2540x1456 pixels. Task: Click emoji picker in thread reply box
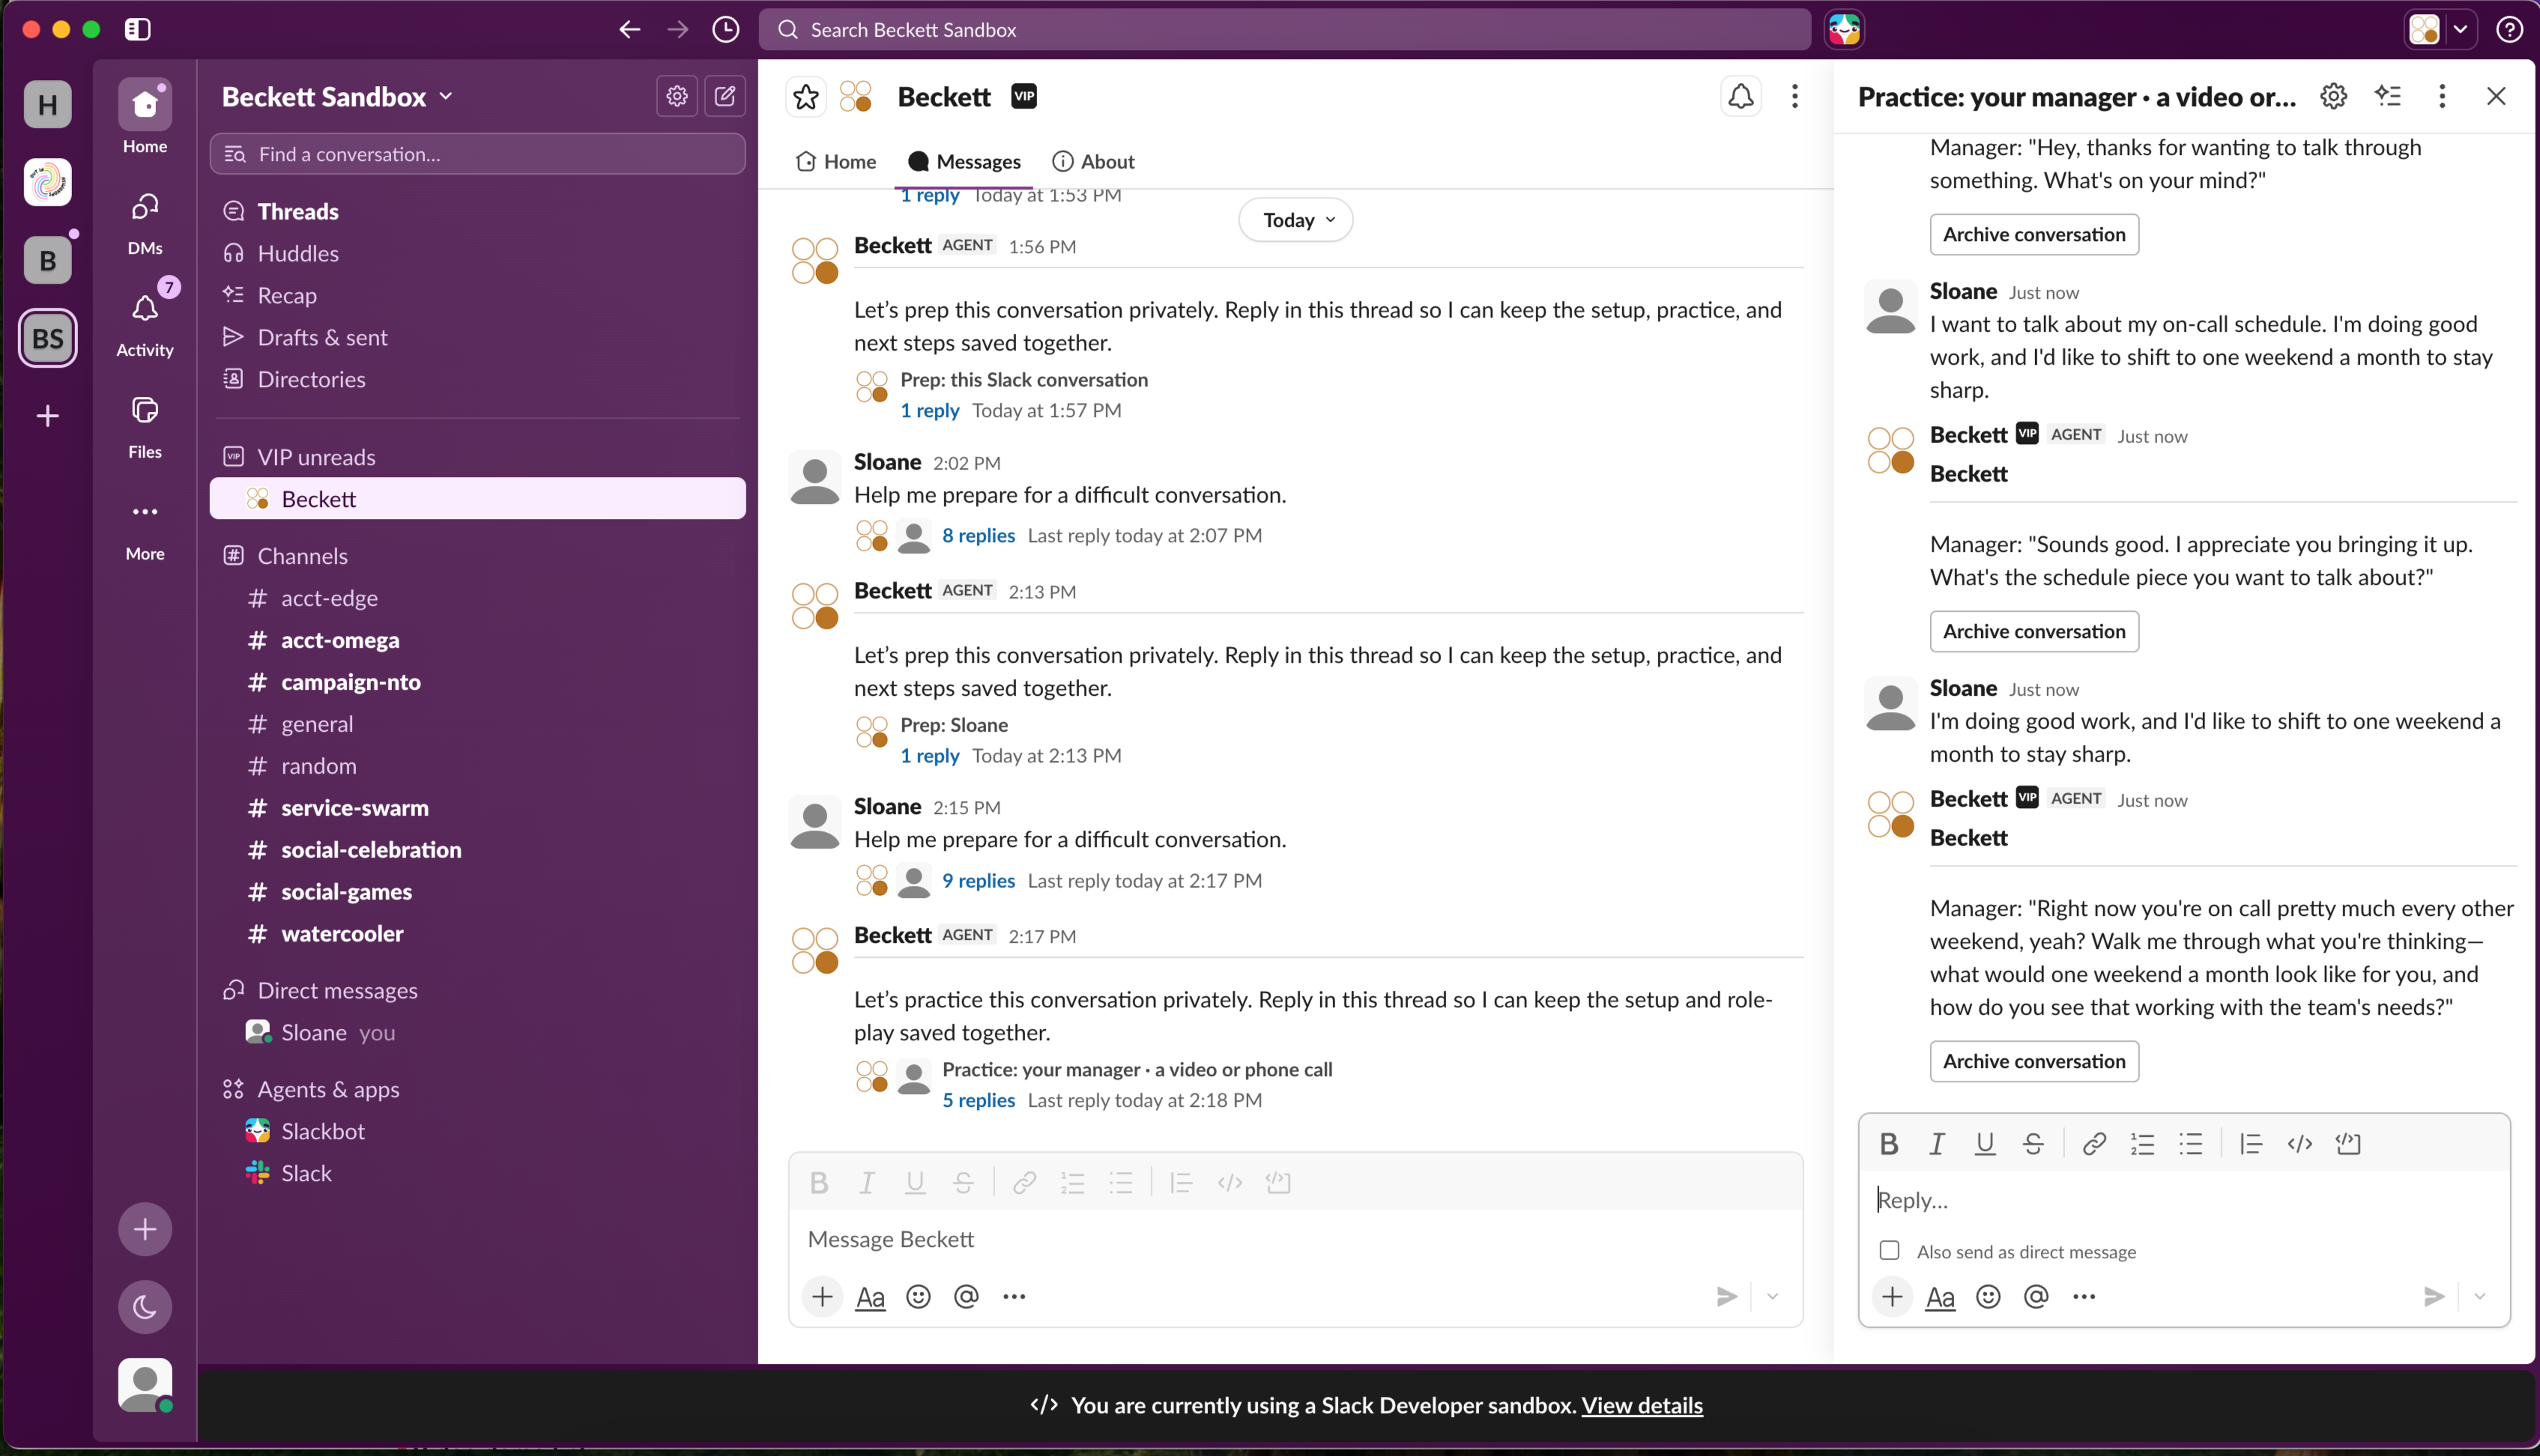1988,1297
